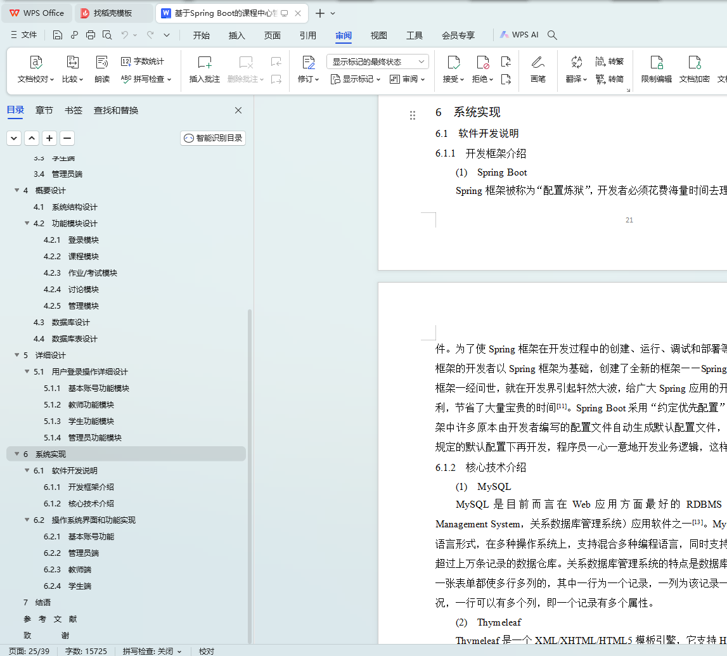Jump to 4.2.3 作业/考试模块 in outline
727x656 pixels.
pos(80,273)
